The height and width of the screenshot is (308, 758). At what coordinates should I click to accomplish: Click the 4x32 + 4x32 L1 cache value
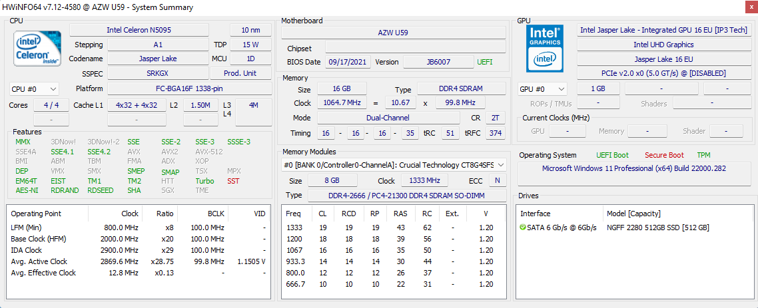(x=137, y=105)
